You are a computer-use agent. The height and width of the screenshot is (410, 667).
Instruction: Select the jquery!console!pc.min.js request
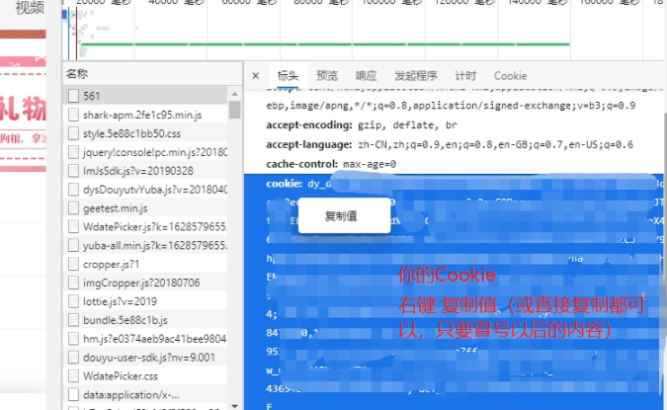(x=145, y=152)
